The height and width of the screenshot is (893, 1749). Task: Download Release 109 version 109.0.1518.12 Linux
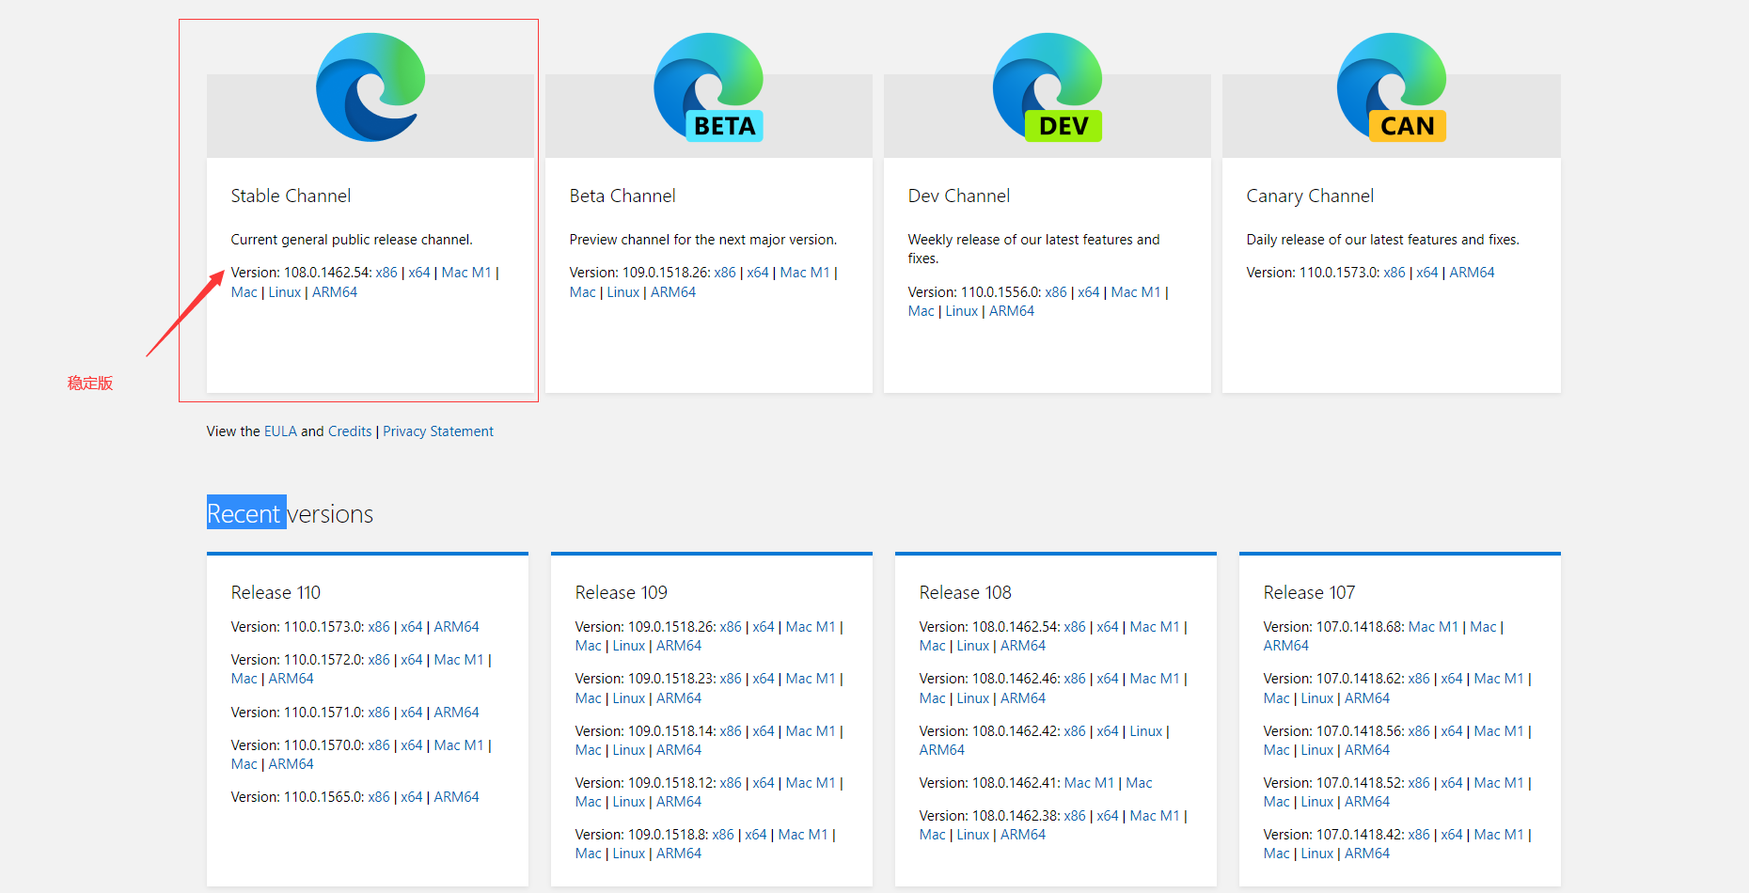(629, 802)
